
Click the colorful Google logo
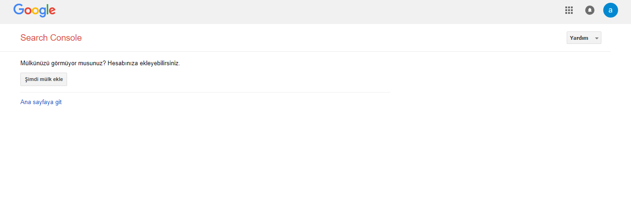35,10
